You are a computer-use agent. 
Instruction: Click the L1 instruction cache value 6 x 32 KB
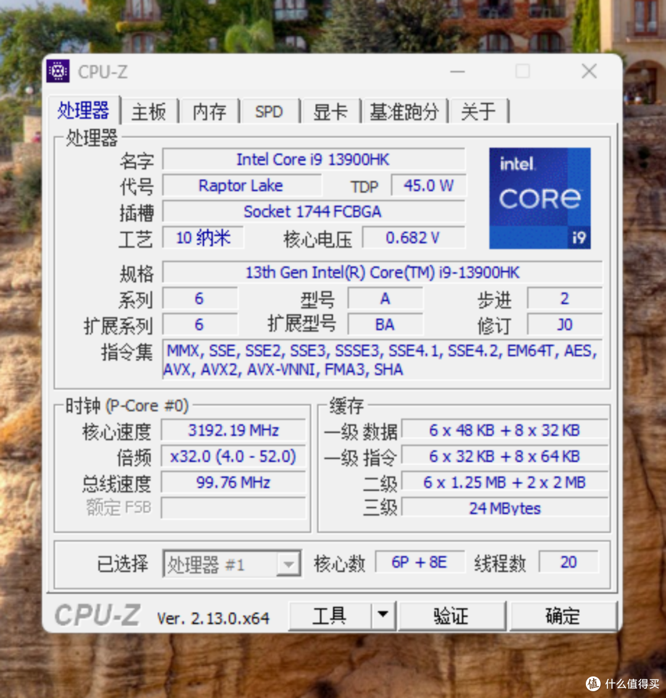pos(504,456)
